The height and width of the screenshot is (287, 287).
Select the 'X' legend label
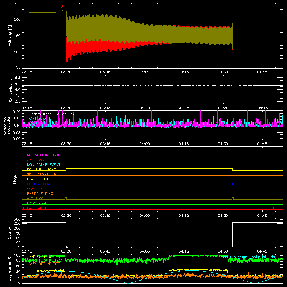[x=62, y=6]
